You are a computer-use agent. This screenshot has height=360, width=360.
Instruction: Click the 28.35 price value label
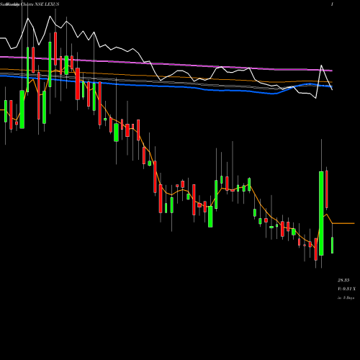pos(343,280)
